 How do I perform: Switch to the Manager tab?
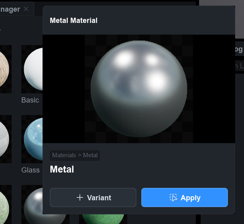click(10, 9)
